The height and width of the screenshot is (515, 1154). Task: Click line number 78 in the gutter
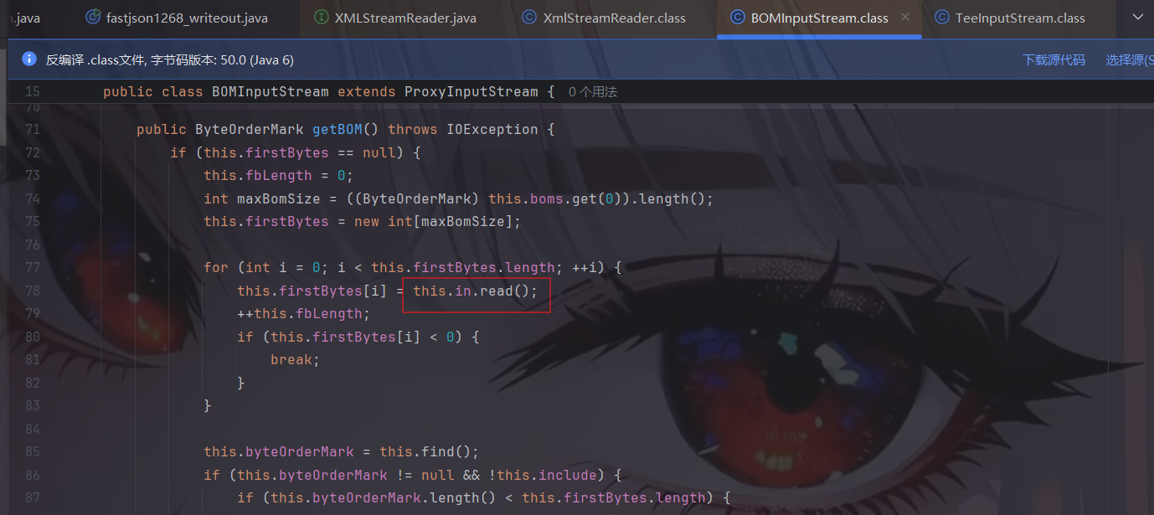33,291
